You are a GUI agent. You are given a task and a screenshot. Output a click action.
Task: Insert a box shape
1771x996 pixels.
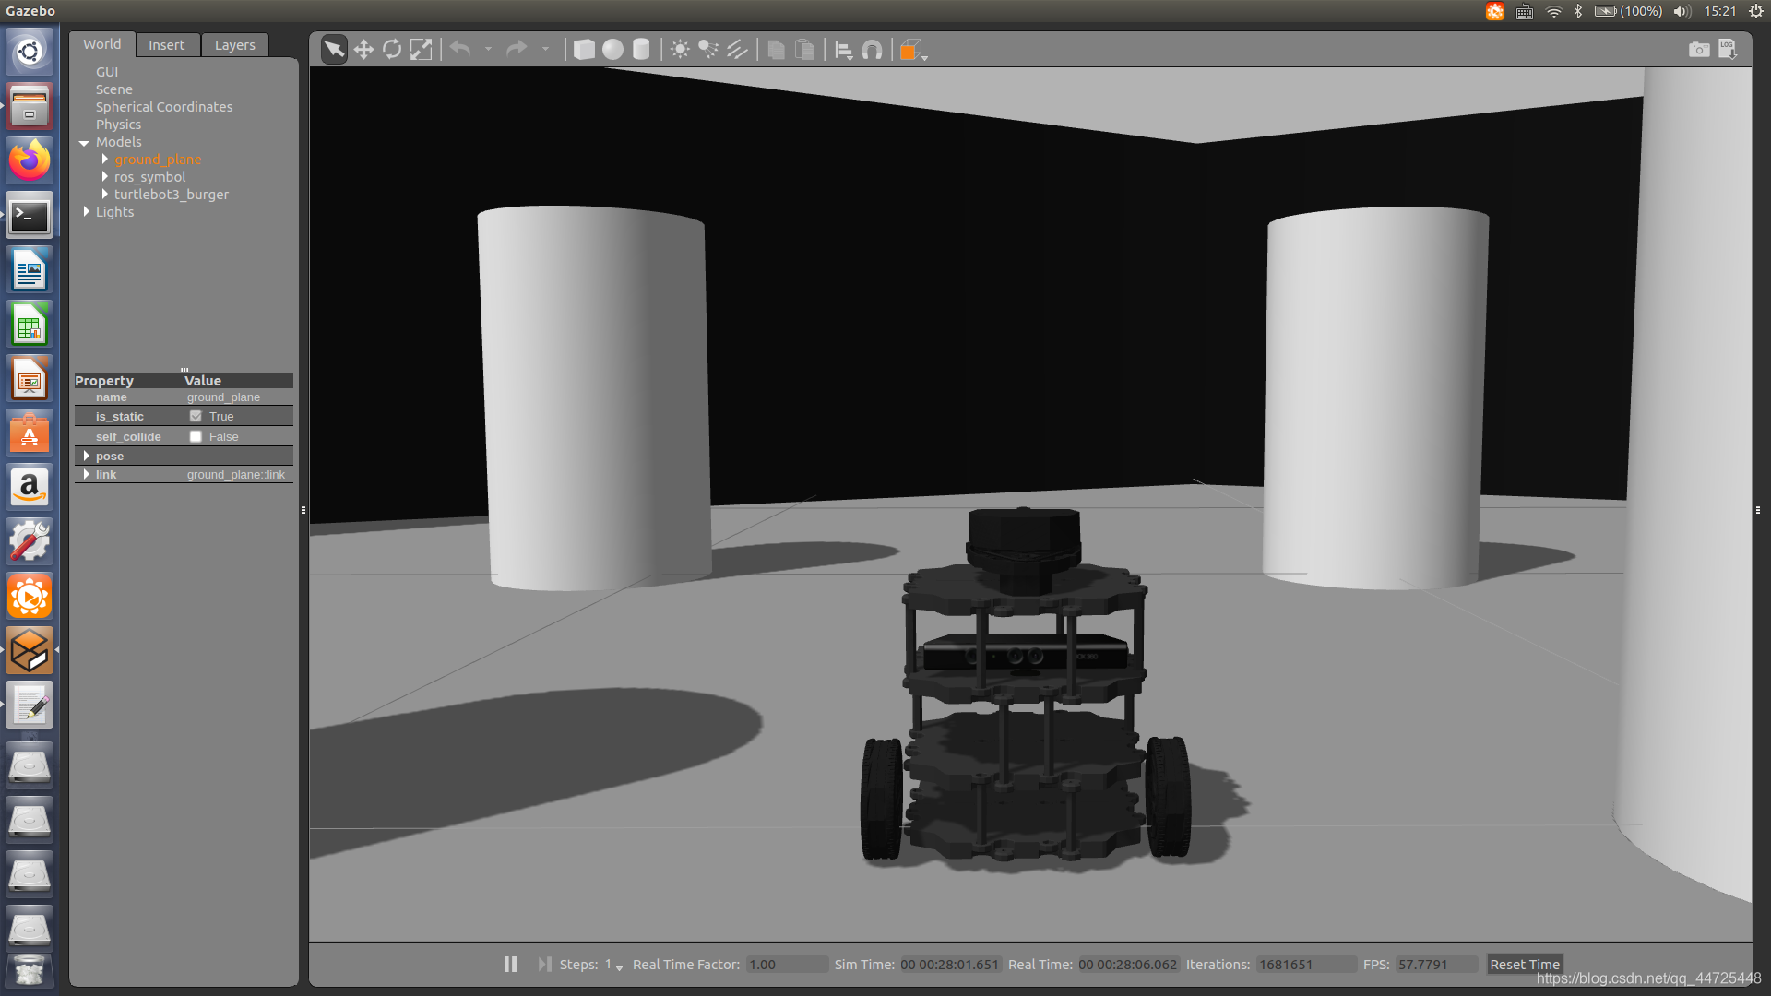tap(584, 50)
